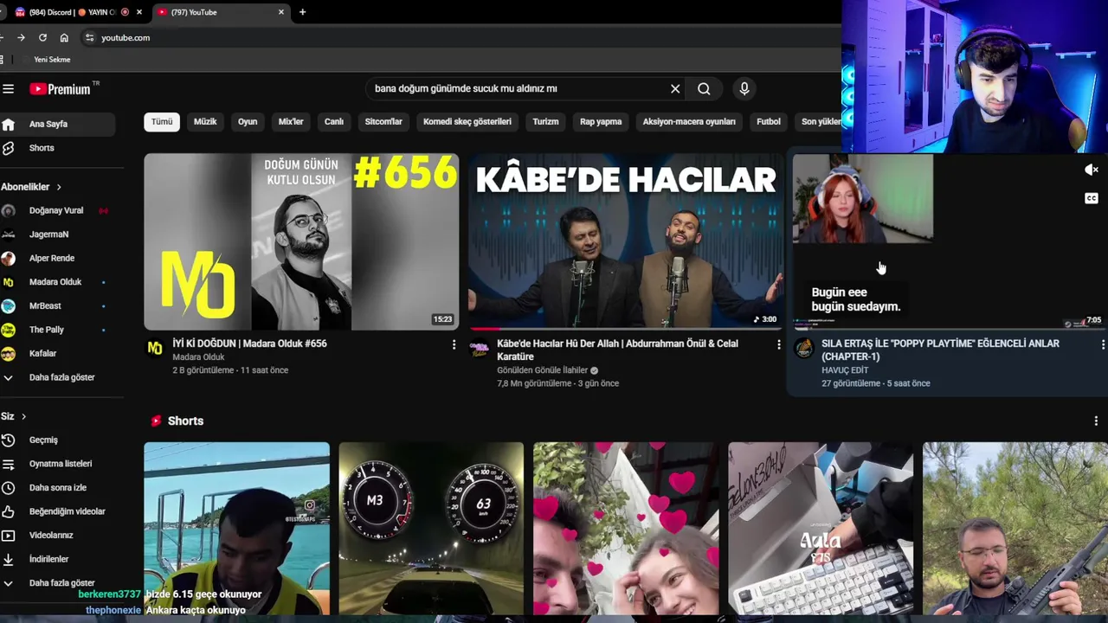Viewport: 1108px width, 623px height.
Task: Open options for SILA ERTAŞ video
Action: pyautogui.click(x=1103, y=344)
